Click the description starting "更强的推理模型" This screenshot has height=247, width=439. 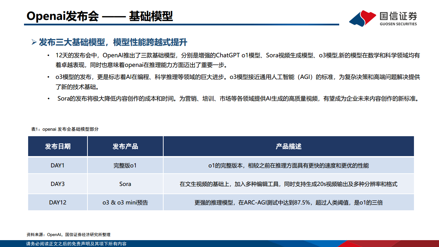pos(288,202)
